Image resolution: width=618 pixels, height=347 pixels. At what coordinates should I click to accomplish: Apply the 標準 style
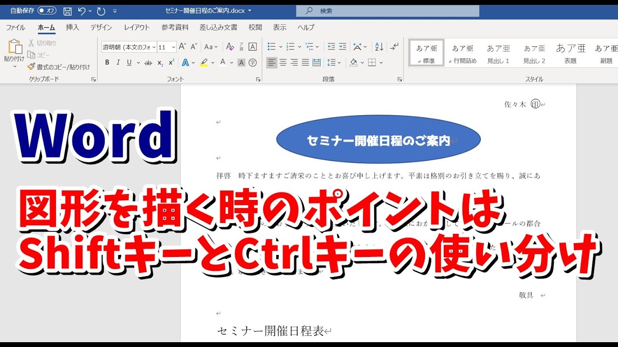click(x=426, y=53)
